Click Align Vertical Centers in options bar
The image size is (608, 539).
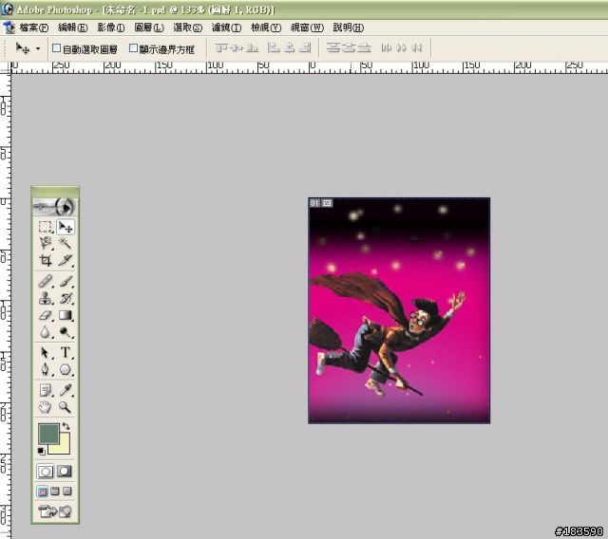(x=237, y=47)
